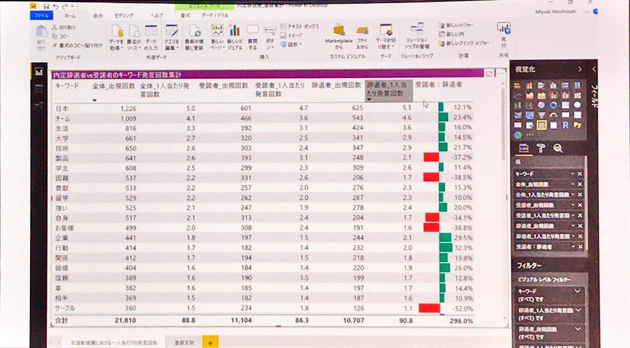This screenshot has height=348, width=630.
Task: Open データを取得 get data button
Action: (x=117, y=38)
